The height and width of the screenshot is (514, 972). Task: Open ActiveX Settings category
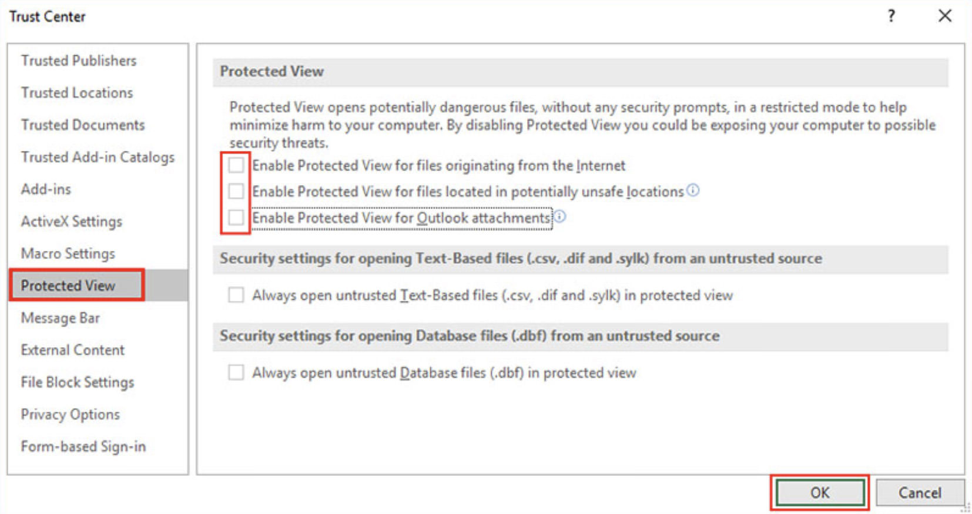(x=72, y=221)
